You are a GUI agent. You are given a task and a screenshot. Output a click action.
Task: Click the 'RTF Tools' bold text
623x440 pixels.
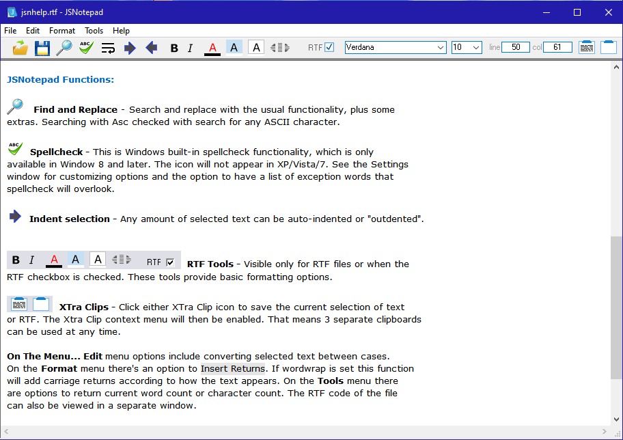pos(210,264)
